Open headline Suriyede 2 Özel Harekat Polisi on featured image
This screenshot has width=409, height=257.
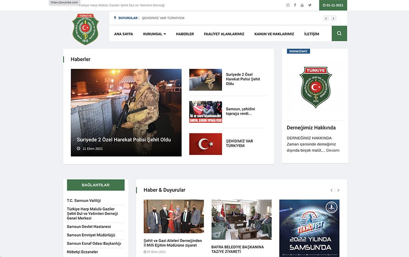pos(124,140)
